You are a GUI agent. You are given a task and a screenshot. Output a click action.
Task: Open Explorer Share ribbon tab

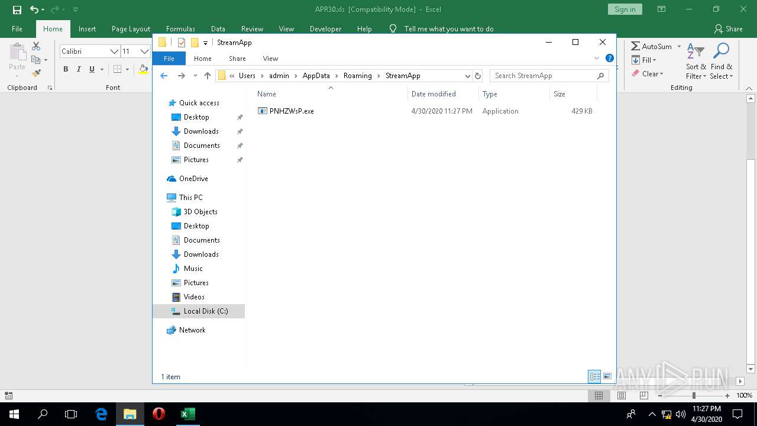237,59
